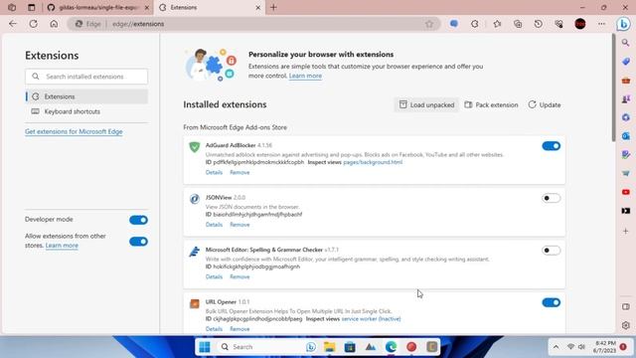Open Collections from the toolbar
The image size is (636, 358).
518,24
